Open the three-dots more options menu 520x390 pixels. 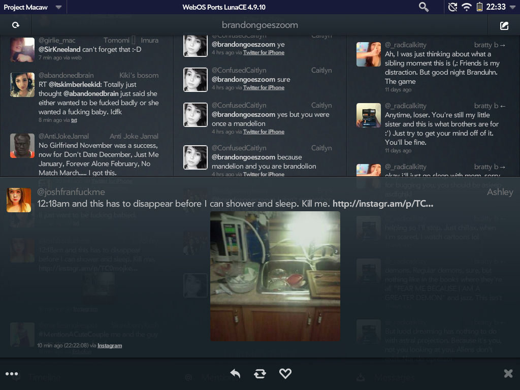12,374
